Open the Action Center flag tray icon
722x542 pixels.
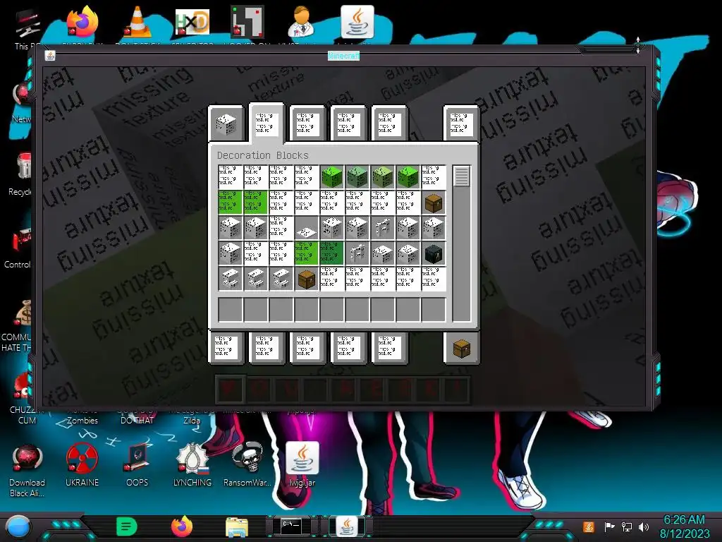[609, 526]
